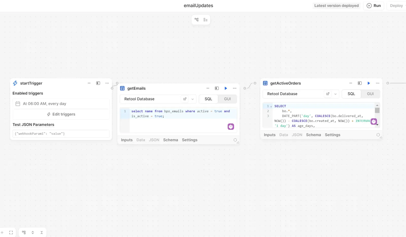Expand resource dropdown in getActiveOrders block
The height and width of the screenshot is (237, 406).
(x=335, y=94)
